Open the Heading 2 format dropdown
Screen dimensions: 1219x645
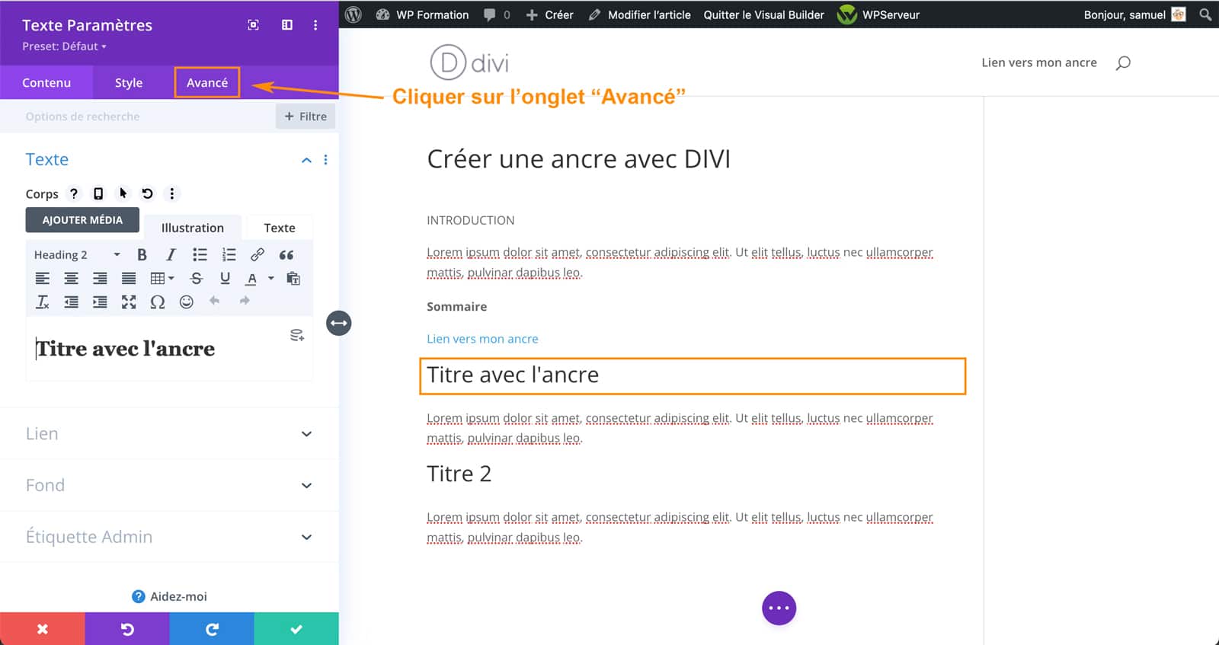(x=77, y=255)
